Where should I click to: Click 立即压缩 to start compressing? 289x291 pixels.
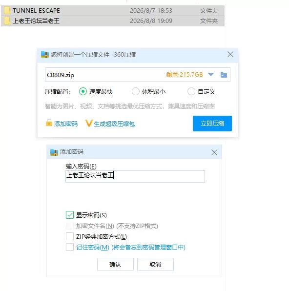pos(212,124)
